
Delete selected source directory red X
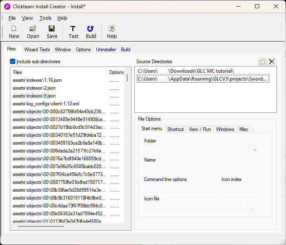click(272, 62)
